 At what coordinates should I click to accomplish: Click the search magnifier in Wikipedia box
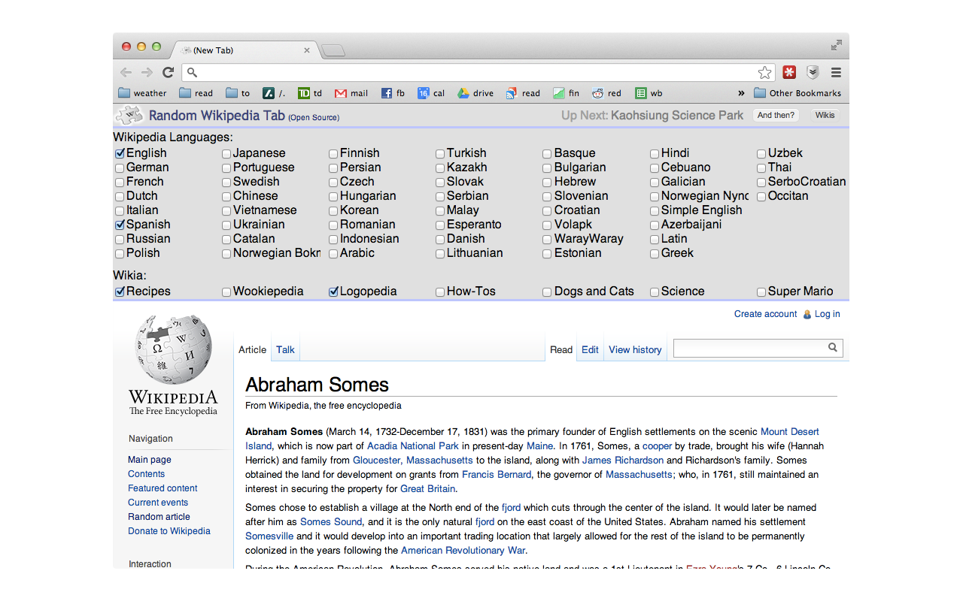coord(833,347)
